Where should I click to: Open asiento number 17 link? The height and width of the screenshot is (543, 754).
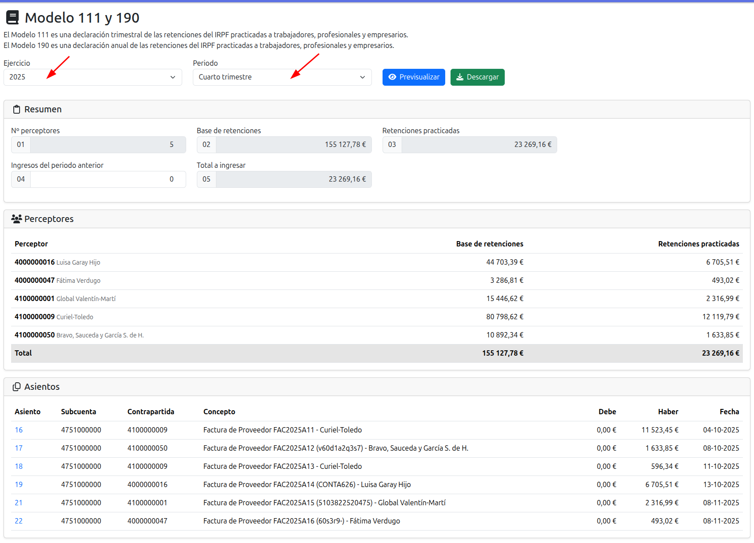19,448
